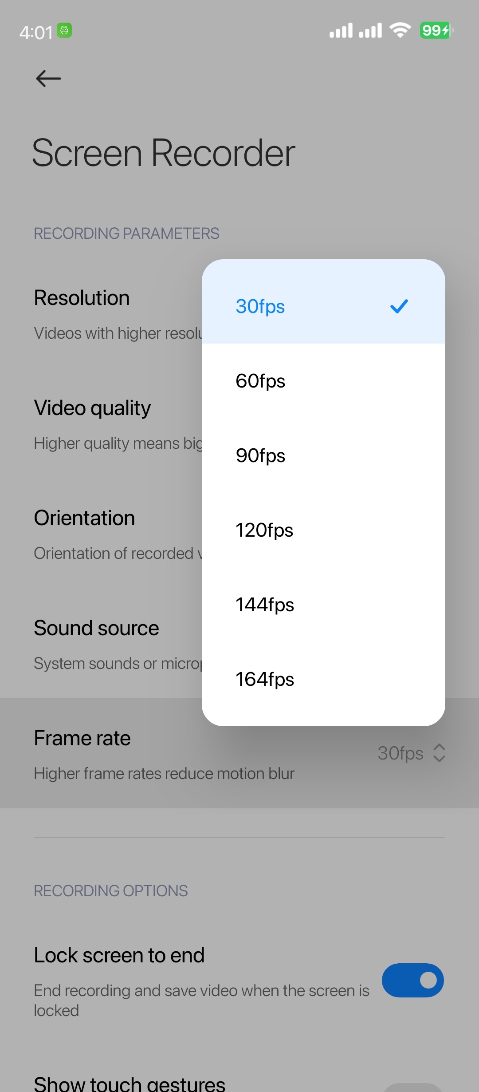Tap the first cellular signal bars icon

point(341,31)
